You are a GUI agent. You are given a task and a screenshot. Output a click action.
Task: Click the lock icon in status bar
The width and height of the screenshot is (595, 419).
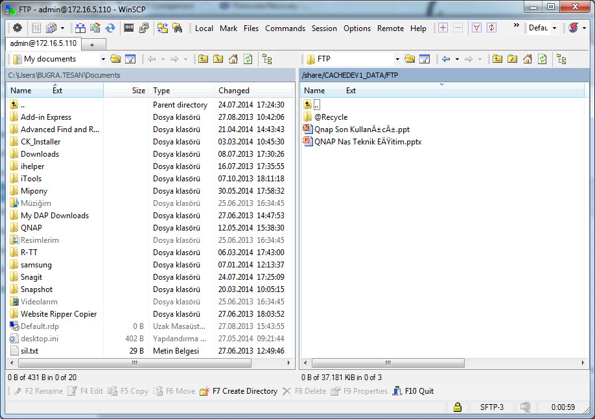[x=458, y=407]
